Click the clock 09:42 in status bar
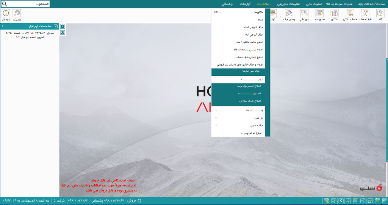 pyautogui.click(x=7, y=200)
